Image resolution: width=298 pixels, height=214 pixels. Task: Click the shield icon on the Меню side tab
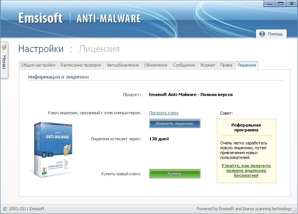click(4, 47)
